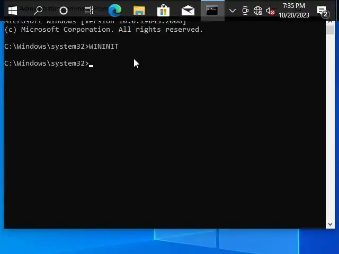The height and width of the screenshot is (254, 339).
Task: Launch Microsoft Edge browser
Action: [114, 11]
